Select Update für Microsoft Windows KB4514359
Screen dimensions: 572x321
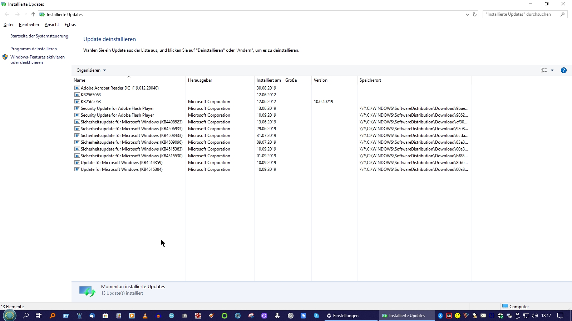coord(272,163)
